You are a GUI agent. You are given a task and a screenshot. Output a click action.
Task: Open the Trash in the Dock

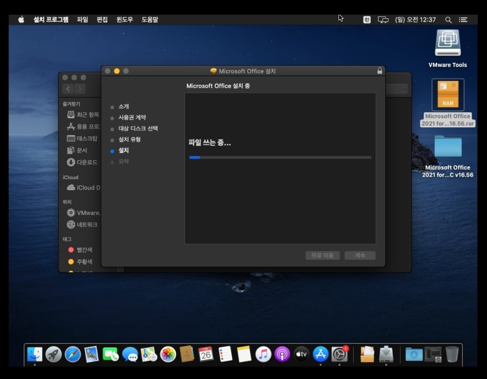tap(452, 354)
